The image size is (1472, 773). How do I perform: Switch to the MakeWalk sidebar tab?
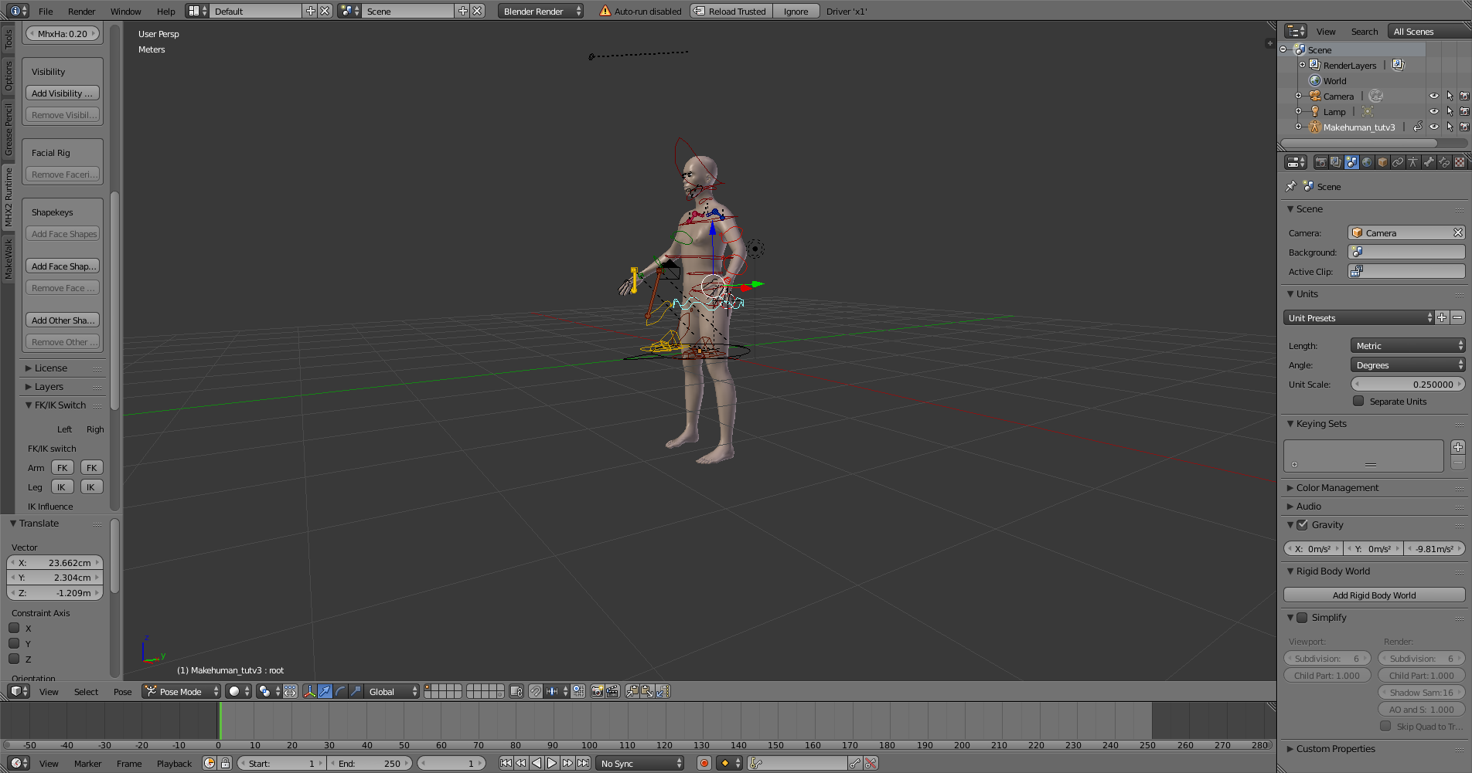9,259
